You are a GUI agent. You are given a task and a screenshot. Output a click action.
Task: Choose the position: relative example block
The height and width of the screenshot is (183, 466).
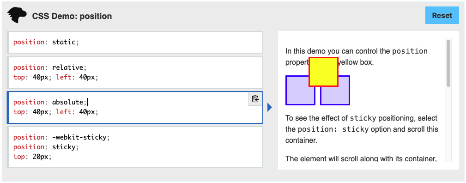135,73
